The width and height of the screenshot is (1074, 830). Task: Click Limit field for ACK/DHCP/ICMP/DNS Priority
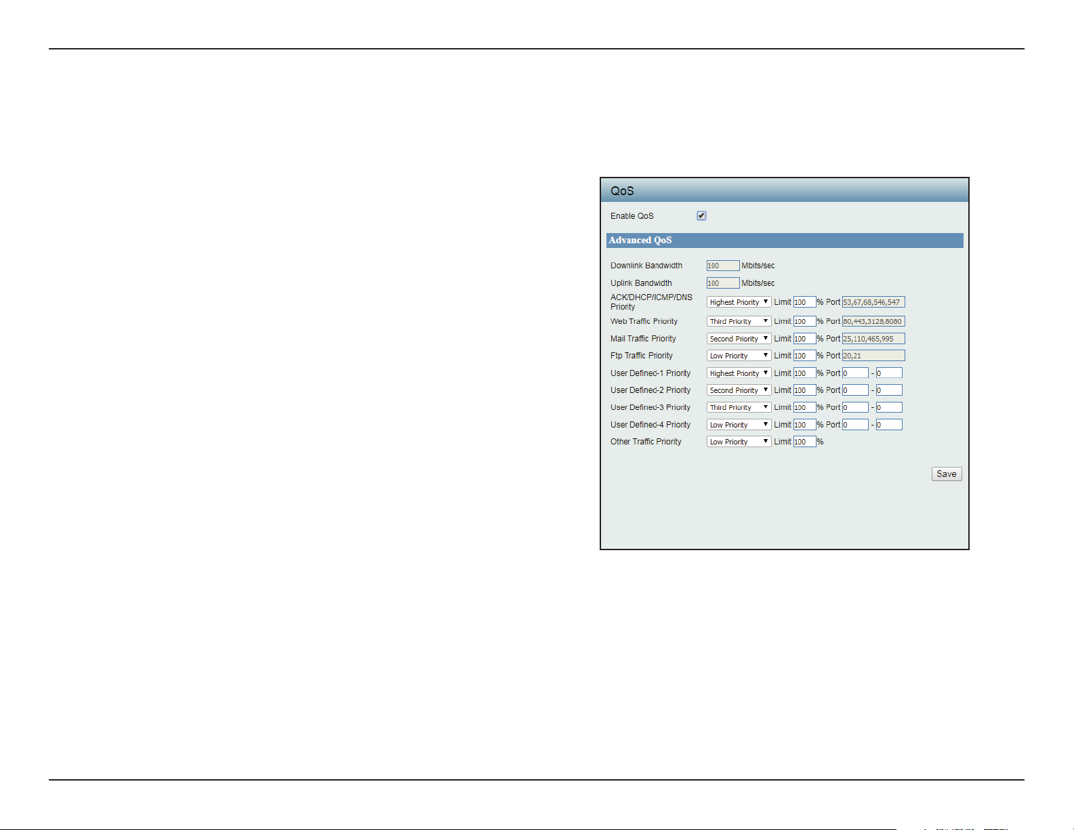pos(804,302)
